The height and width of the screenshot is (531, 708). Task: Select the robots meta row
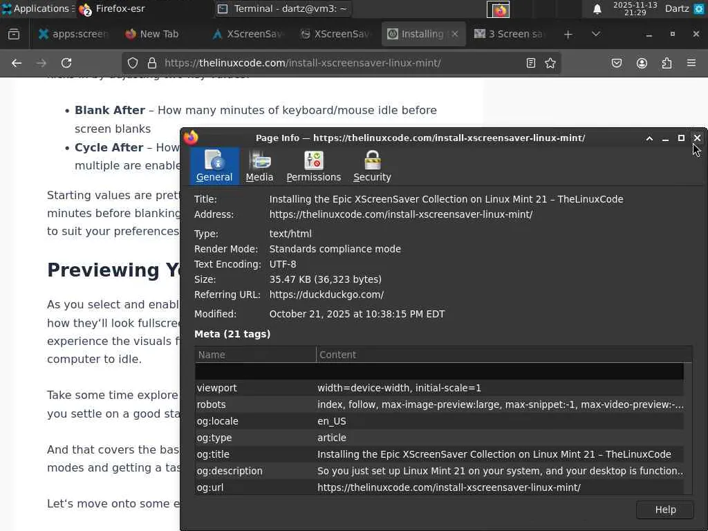point(439,404)
